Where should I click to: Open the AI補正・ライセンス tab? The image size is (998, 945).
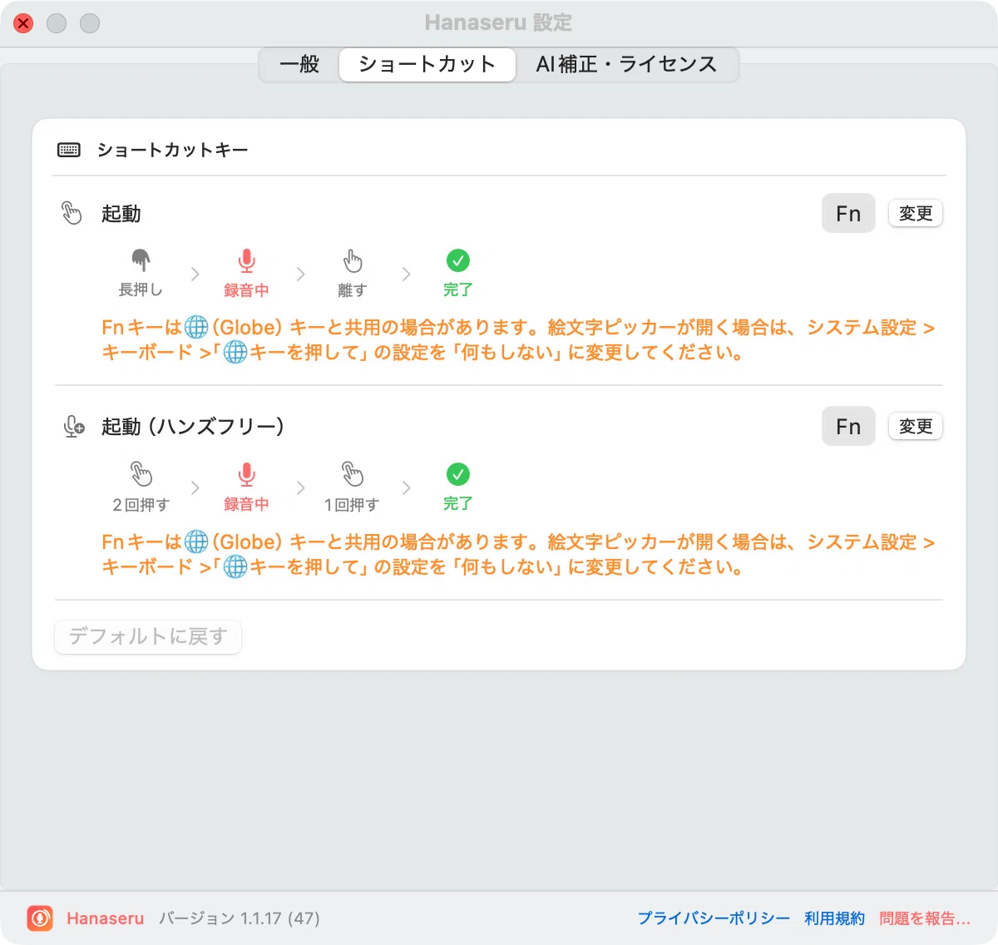pyautogui.click(x=626, y=65)
